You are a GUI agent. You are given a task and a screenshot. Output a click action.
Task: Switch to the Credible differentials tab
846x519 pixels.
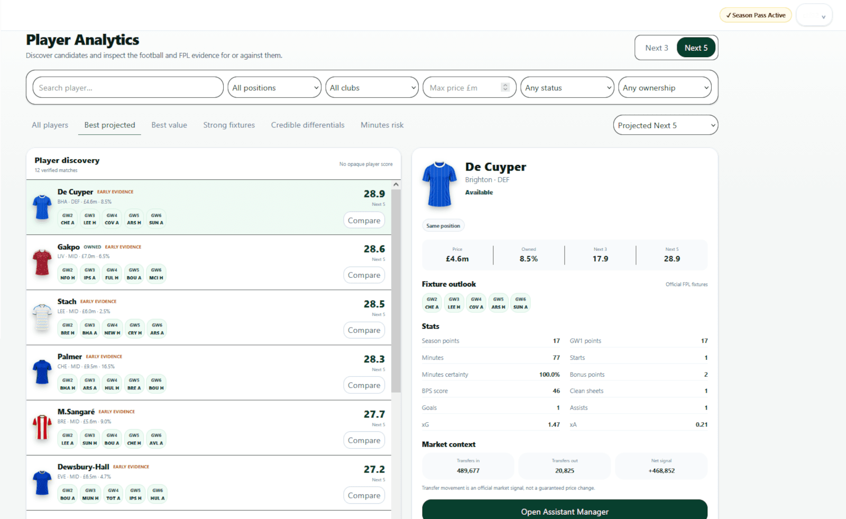(308, 125)
